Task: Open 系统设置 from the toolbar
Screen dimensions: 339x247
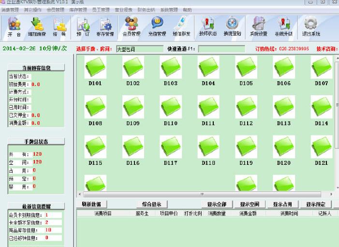Action: tap(259, 27)
